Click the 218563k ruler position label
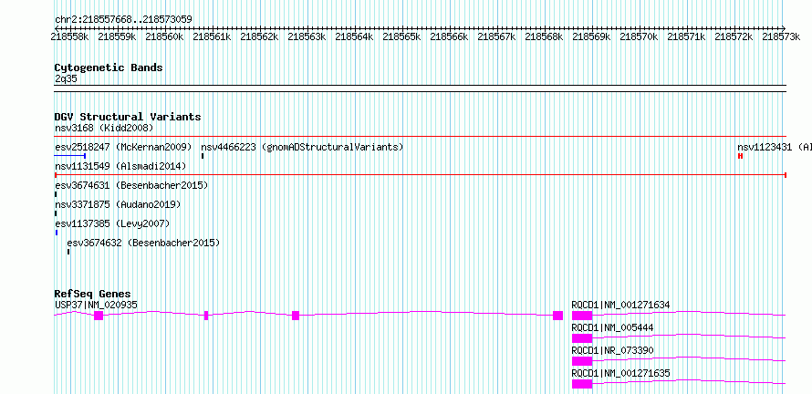Image resolution: width=812 pixels, height=394 pixels. click(307, 36)
